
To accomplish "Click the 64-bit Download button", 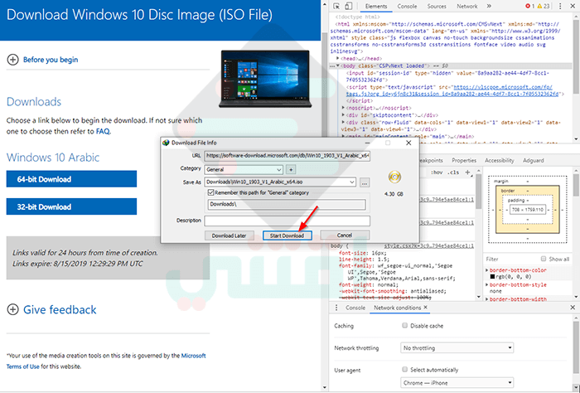I will 71,179.
